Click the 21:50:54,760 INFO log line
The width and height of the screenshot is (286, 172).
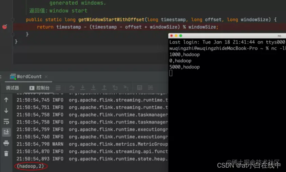(92, 137)
